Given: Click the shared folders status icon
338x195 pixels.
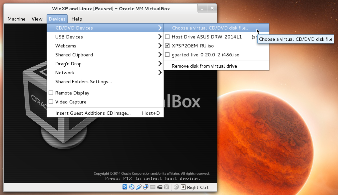Looking at the screenshot, I should point(153,187).
